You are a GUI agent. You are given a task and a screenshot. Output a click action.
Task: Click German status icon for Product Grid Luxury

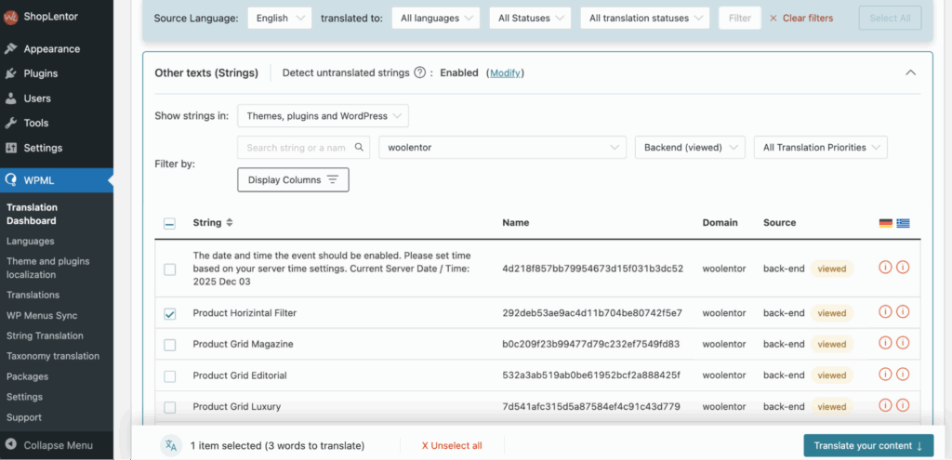coord(885,405)
